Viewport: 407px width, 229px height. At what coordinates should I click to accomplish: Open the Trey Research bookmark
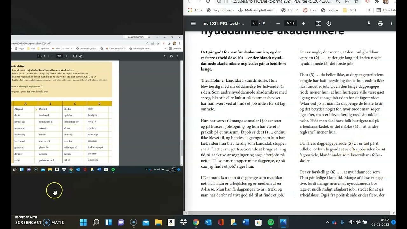click(220, 10)
